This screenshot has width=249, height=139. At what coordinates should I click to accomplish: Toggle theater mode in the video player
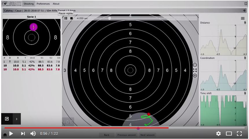[229, 134]
